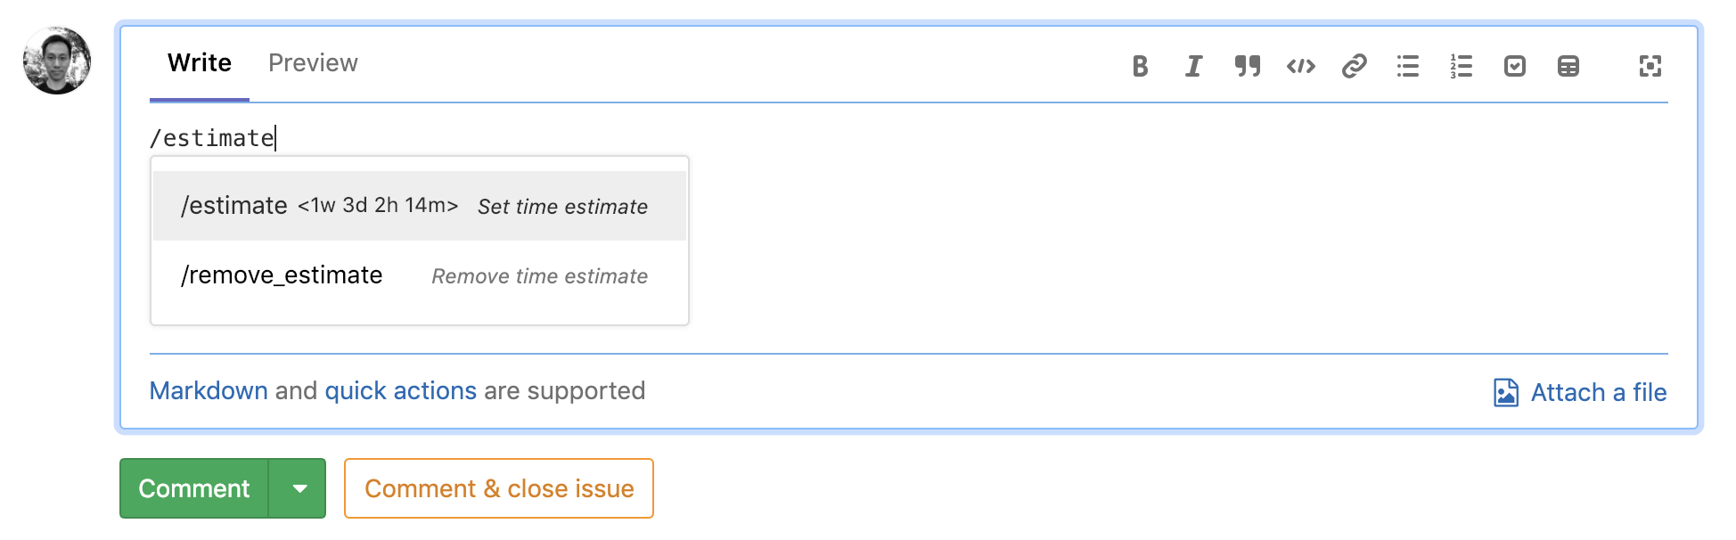Insert a table from the toolbar

pos(1568,66)
